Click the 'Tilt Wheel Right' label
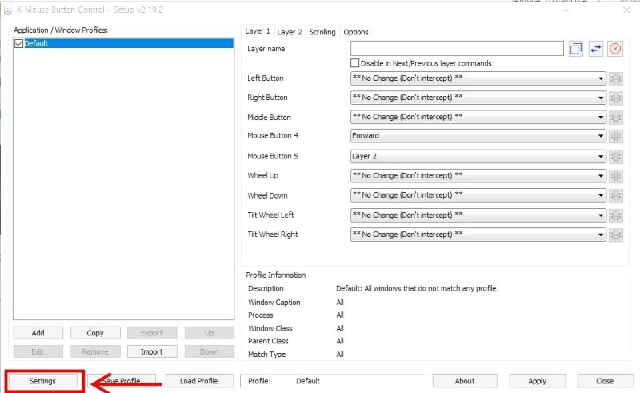The image size is (640, 393). 273,235
